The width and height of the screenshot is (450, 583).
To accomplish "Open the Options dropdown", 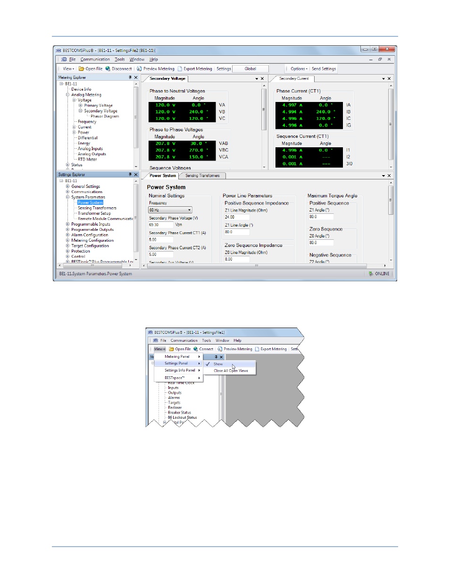I will click(x=299, y=69).
